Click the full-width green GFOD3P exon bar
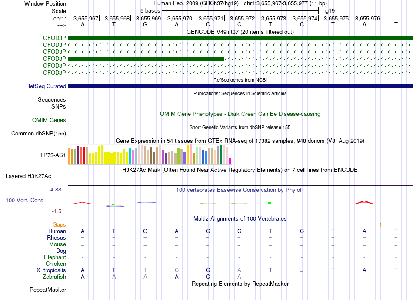 click(x=240, y=38)
